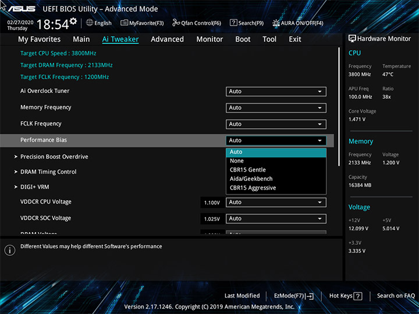Select CBR15 Aggressive option
419x314 pixels.
pyautogui.click(x=276, y=188)
